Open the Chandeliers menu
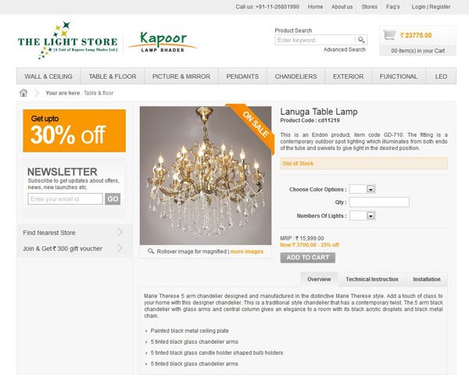This screenshot has width=469, height=375. (295, 77)
